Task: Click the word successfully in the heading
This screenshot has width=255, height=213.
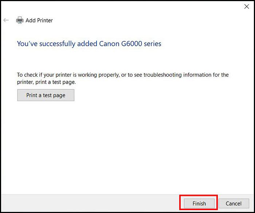Action: pos(58,44)
